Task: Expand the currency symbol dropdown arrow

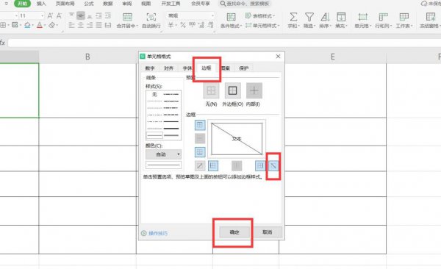Action: (x=176, y=26)
